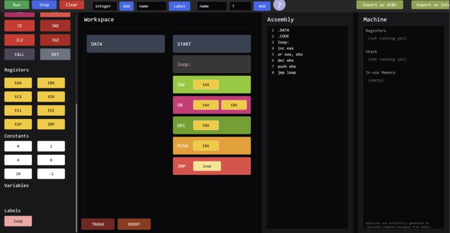Pick the EAX register from the Registers palette
Viewport: 450px width, 233px height.
click(18, 83)
